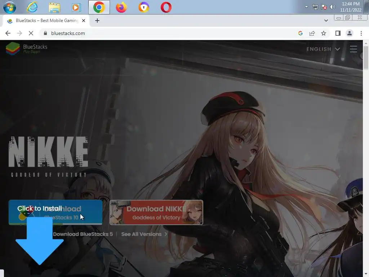Stop loading the page
369x277 pixels.
tap(31, 33)
